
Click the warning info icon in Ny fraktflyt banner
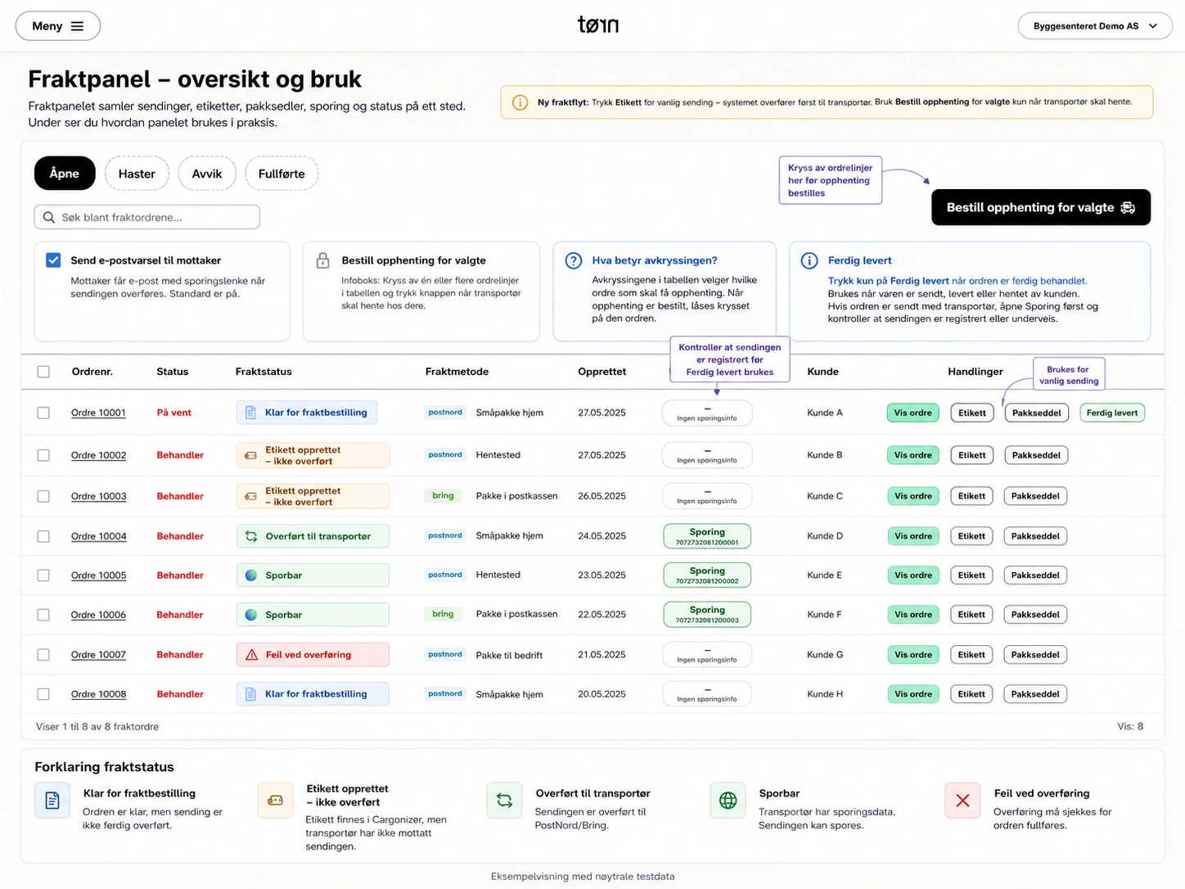(520, 102)
